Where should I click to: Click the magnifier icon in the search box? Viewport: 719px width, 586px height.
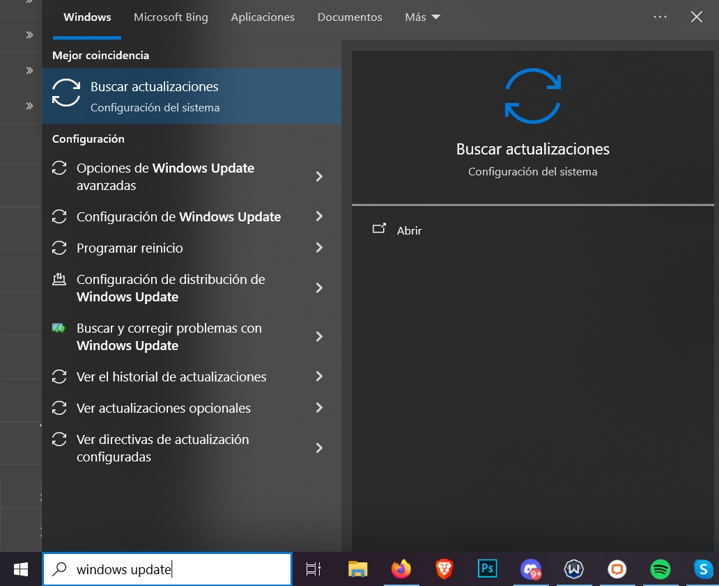click(x=59, y=569)
